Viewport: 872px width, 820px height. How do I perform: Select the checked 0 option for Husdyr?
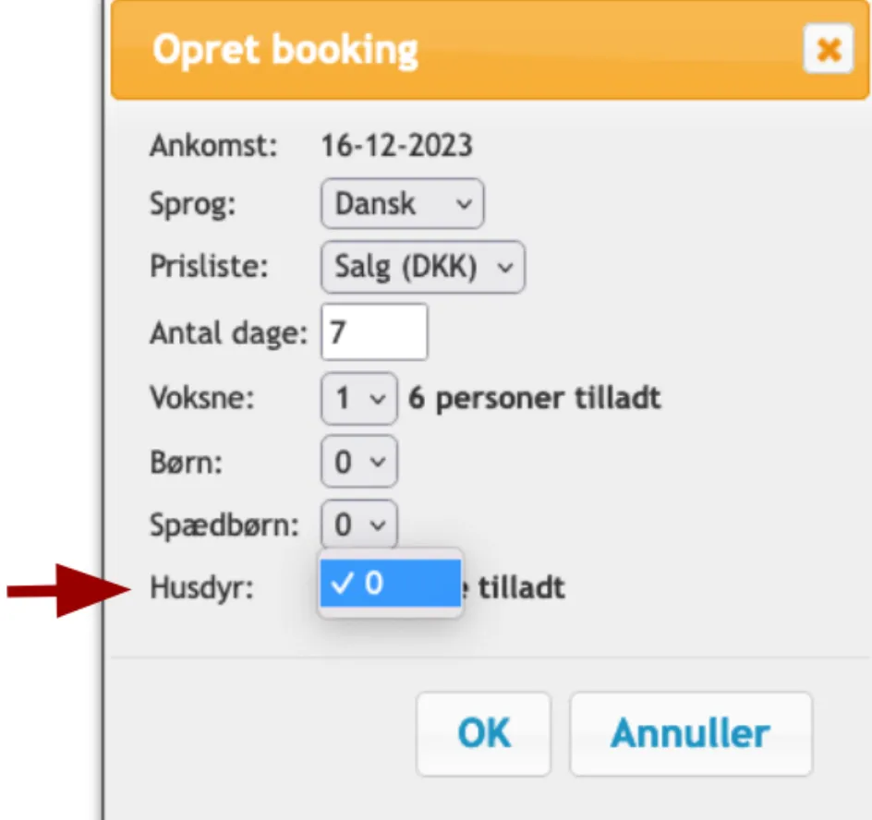pyautogui.click(x=388, y=584)
